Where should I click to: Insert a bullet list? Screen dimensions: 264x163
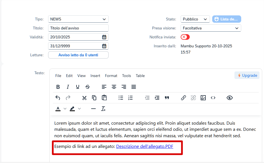coord(121,98)
